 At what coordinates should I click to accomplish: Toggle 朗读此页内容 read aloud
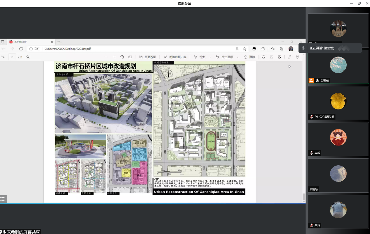[x=175, y=57]
